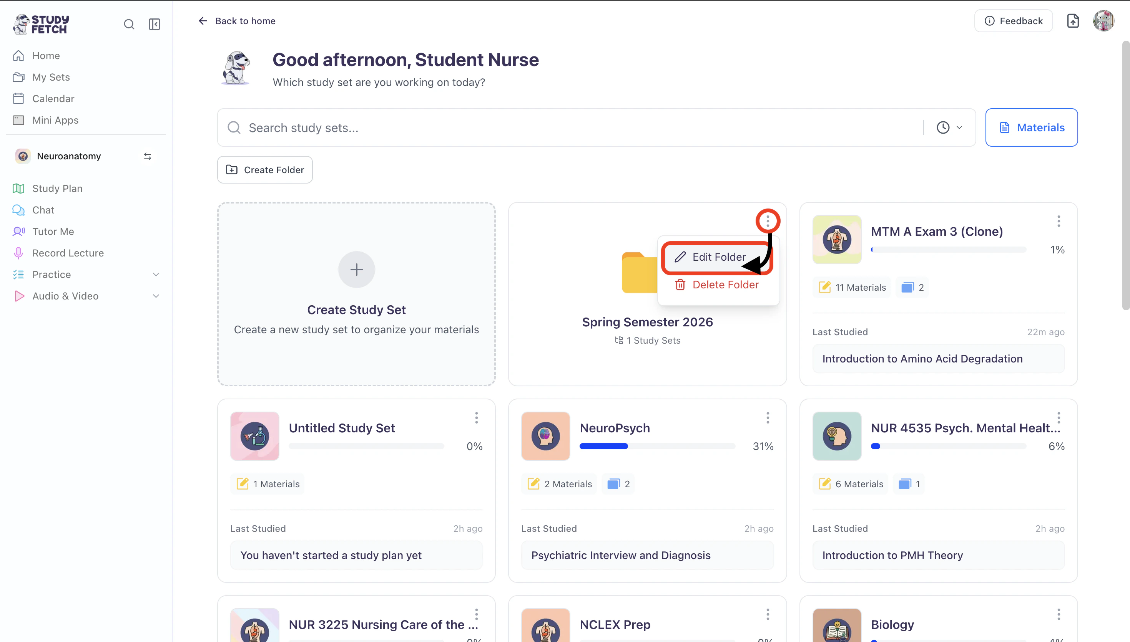
Task: Open the NUR 4535 study set thumbnail
Action: [837, 436]
